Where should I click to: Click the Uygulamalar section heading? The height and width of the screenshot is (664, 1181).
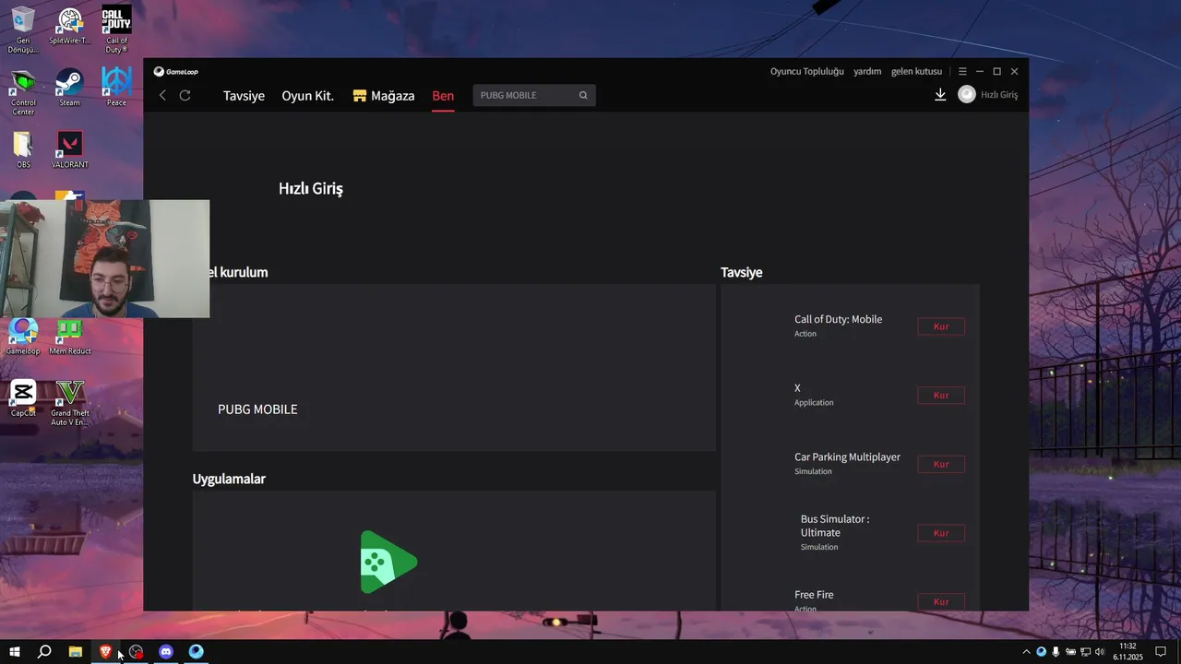pos(229,479)
